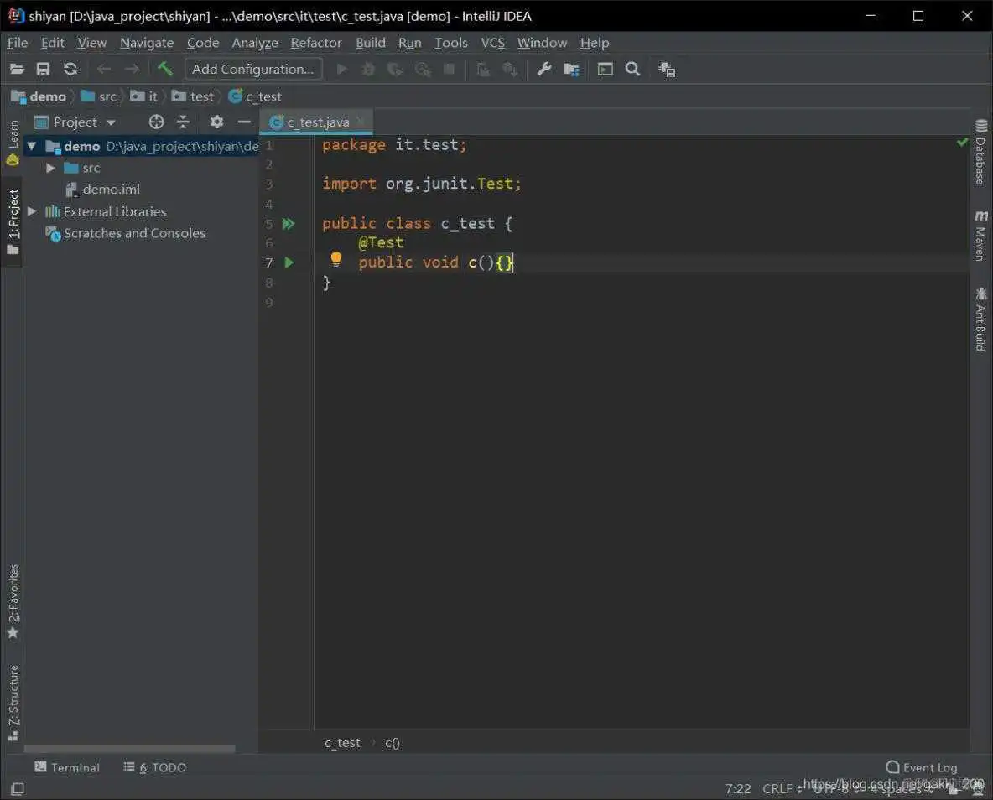Click the Search Everywhere magnifier icon
993x800 pixels.
[x=632, y=69]
